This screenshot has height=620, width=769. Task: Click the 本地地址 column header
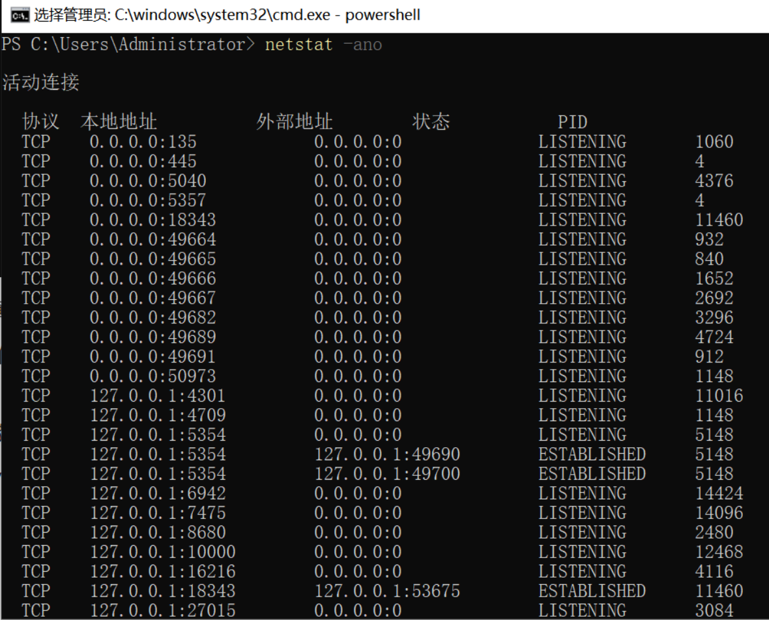point(119,122)
